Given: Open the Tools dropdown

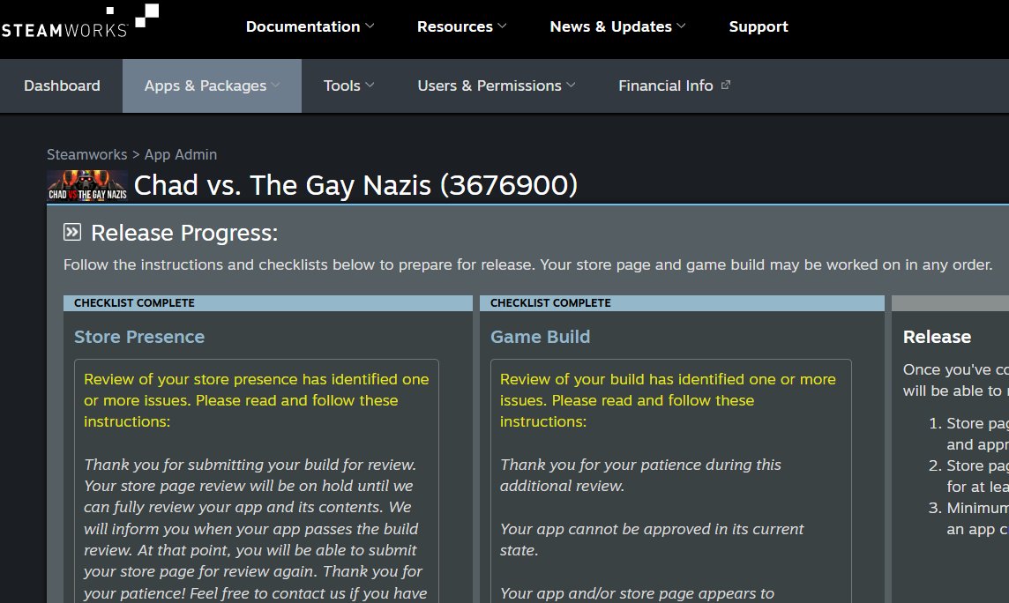Looking at the screenshot, I should tap(343, 86).
